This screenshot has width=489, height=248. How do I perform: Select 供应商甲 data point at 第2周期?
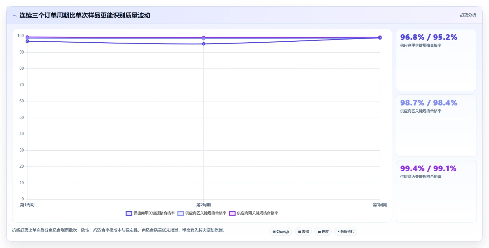click(x=203, y=44)
